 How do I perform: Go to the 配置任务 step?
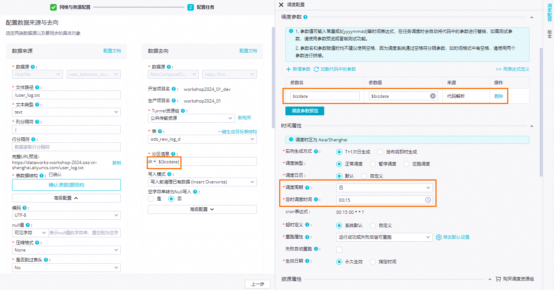coord(201,7)
